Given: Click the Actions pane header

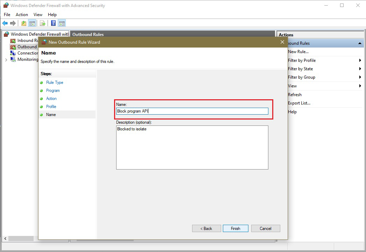Looking at the screenshot, I should [320, 35].
